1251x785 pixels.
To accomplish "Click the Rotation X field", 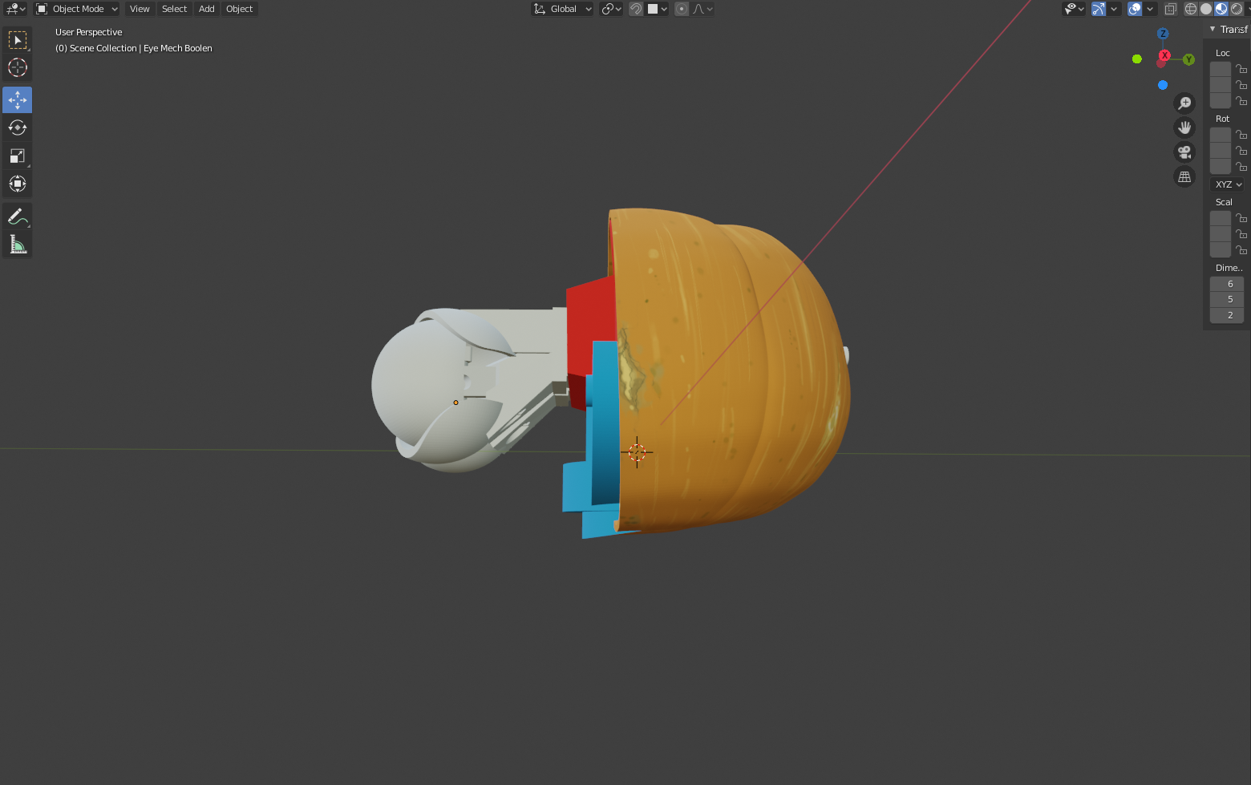I will [1221, 135].
